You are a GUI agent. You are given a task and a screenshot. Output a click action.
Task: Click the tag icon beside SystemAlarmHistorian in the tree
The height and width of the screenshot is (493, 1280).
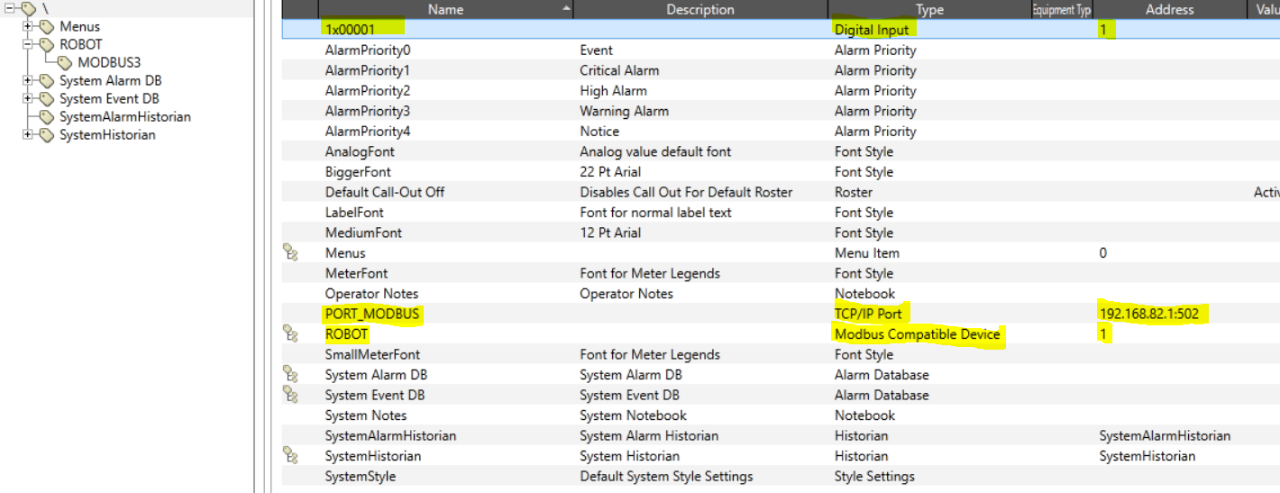(x=47, y=117)
